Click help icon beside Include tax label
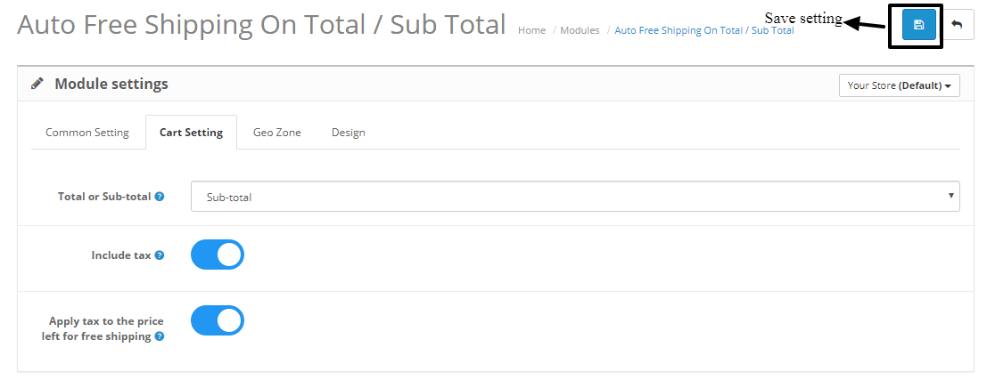 click(x=160, y=255)
